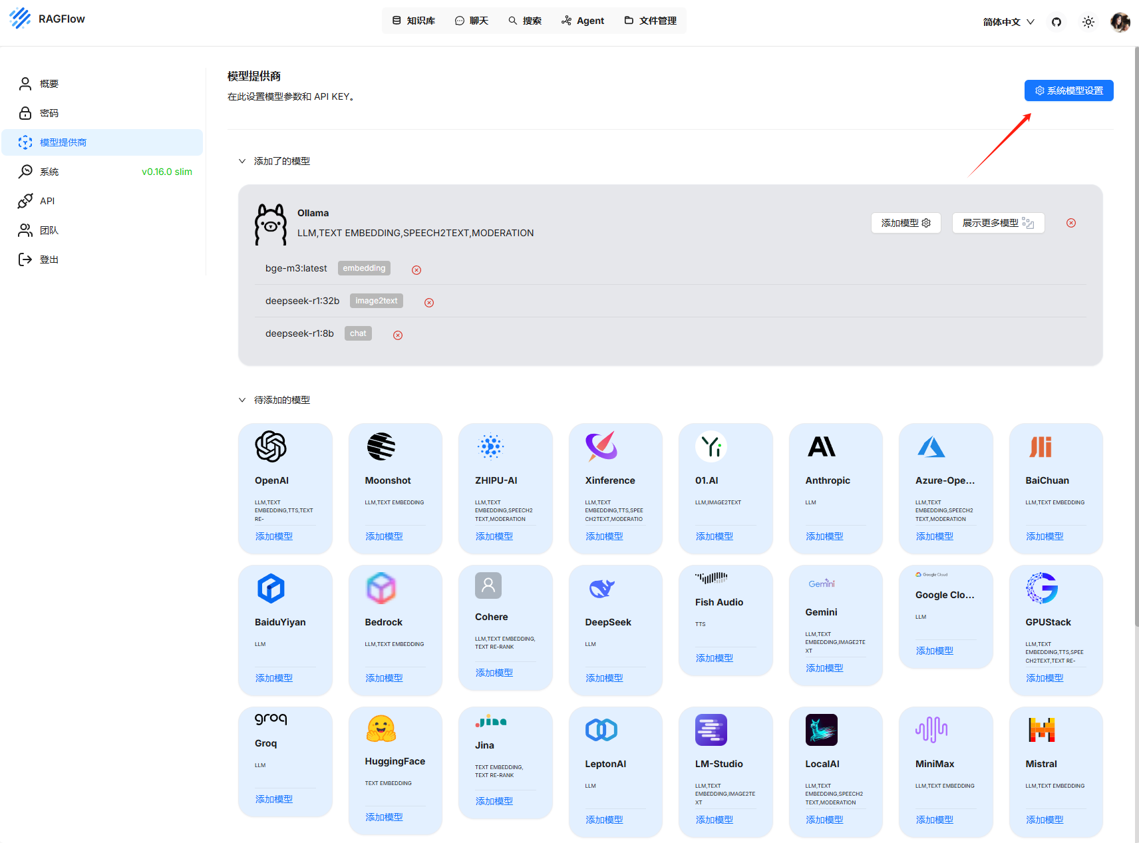1139x843 pixels.
Task: Switch to the 聊天 tab
Action: click(x=472, y=21)
